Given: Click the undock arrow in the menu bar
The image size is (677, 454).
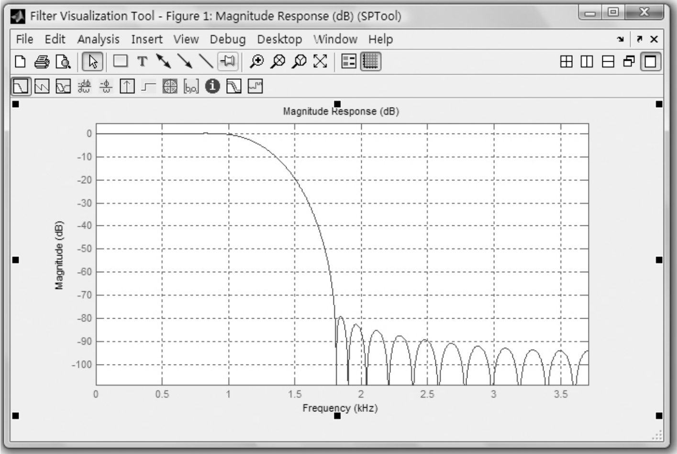Looking at the screenshot, I should [x=639, y=39].
